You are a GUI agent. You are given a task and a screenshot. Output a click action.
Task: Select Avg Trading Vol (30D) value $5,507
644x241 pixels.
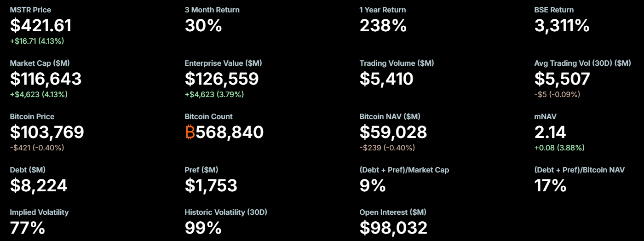tap(562, 79)
